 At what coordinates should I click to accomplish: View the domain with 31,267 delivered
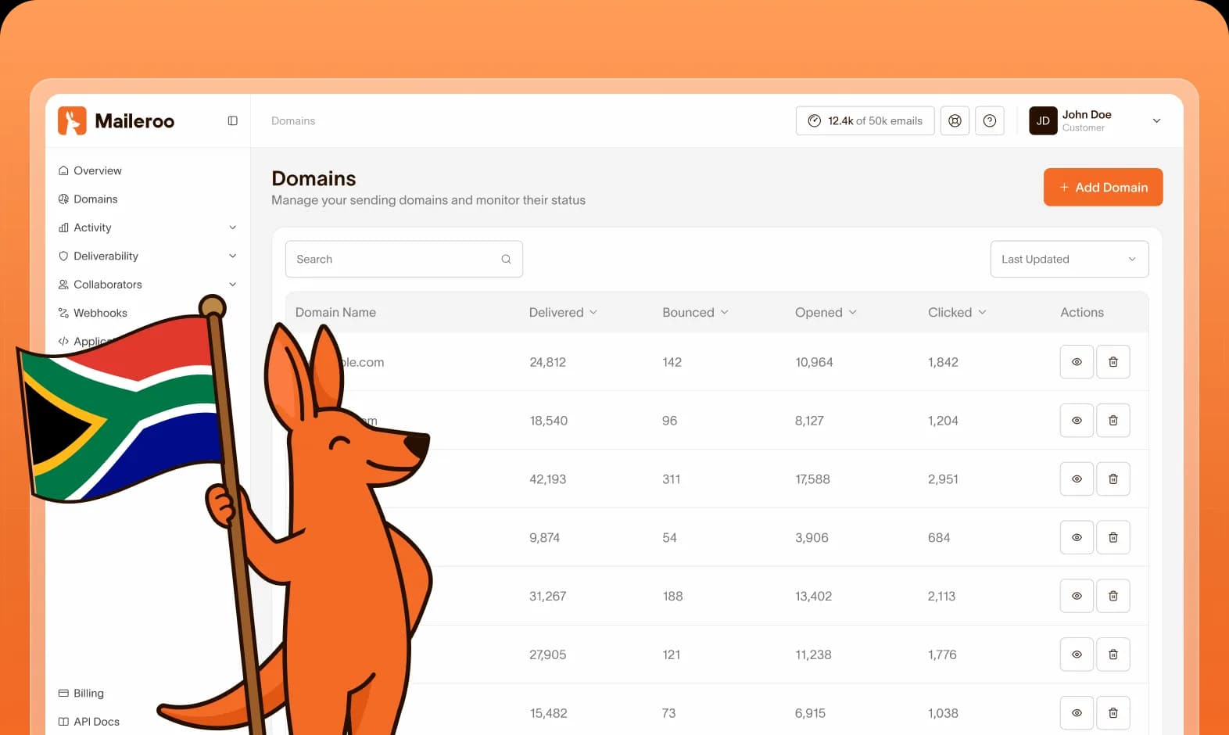(x=1077, y=596)
